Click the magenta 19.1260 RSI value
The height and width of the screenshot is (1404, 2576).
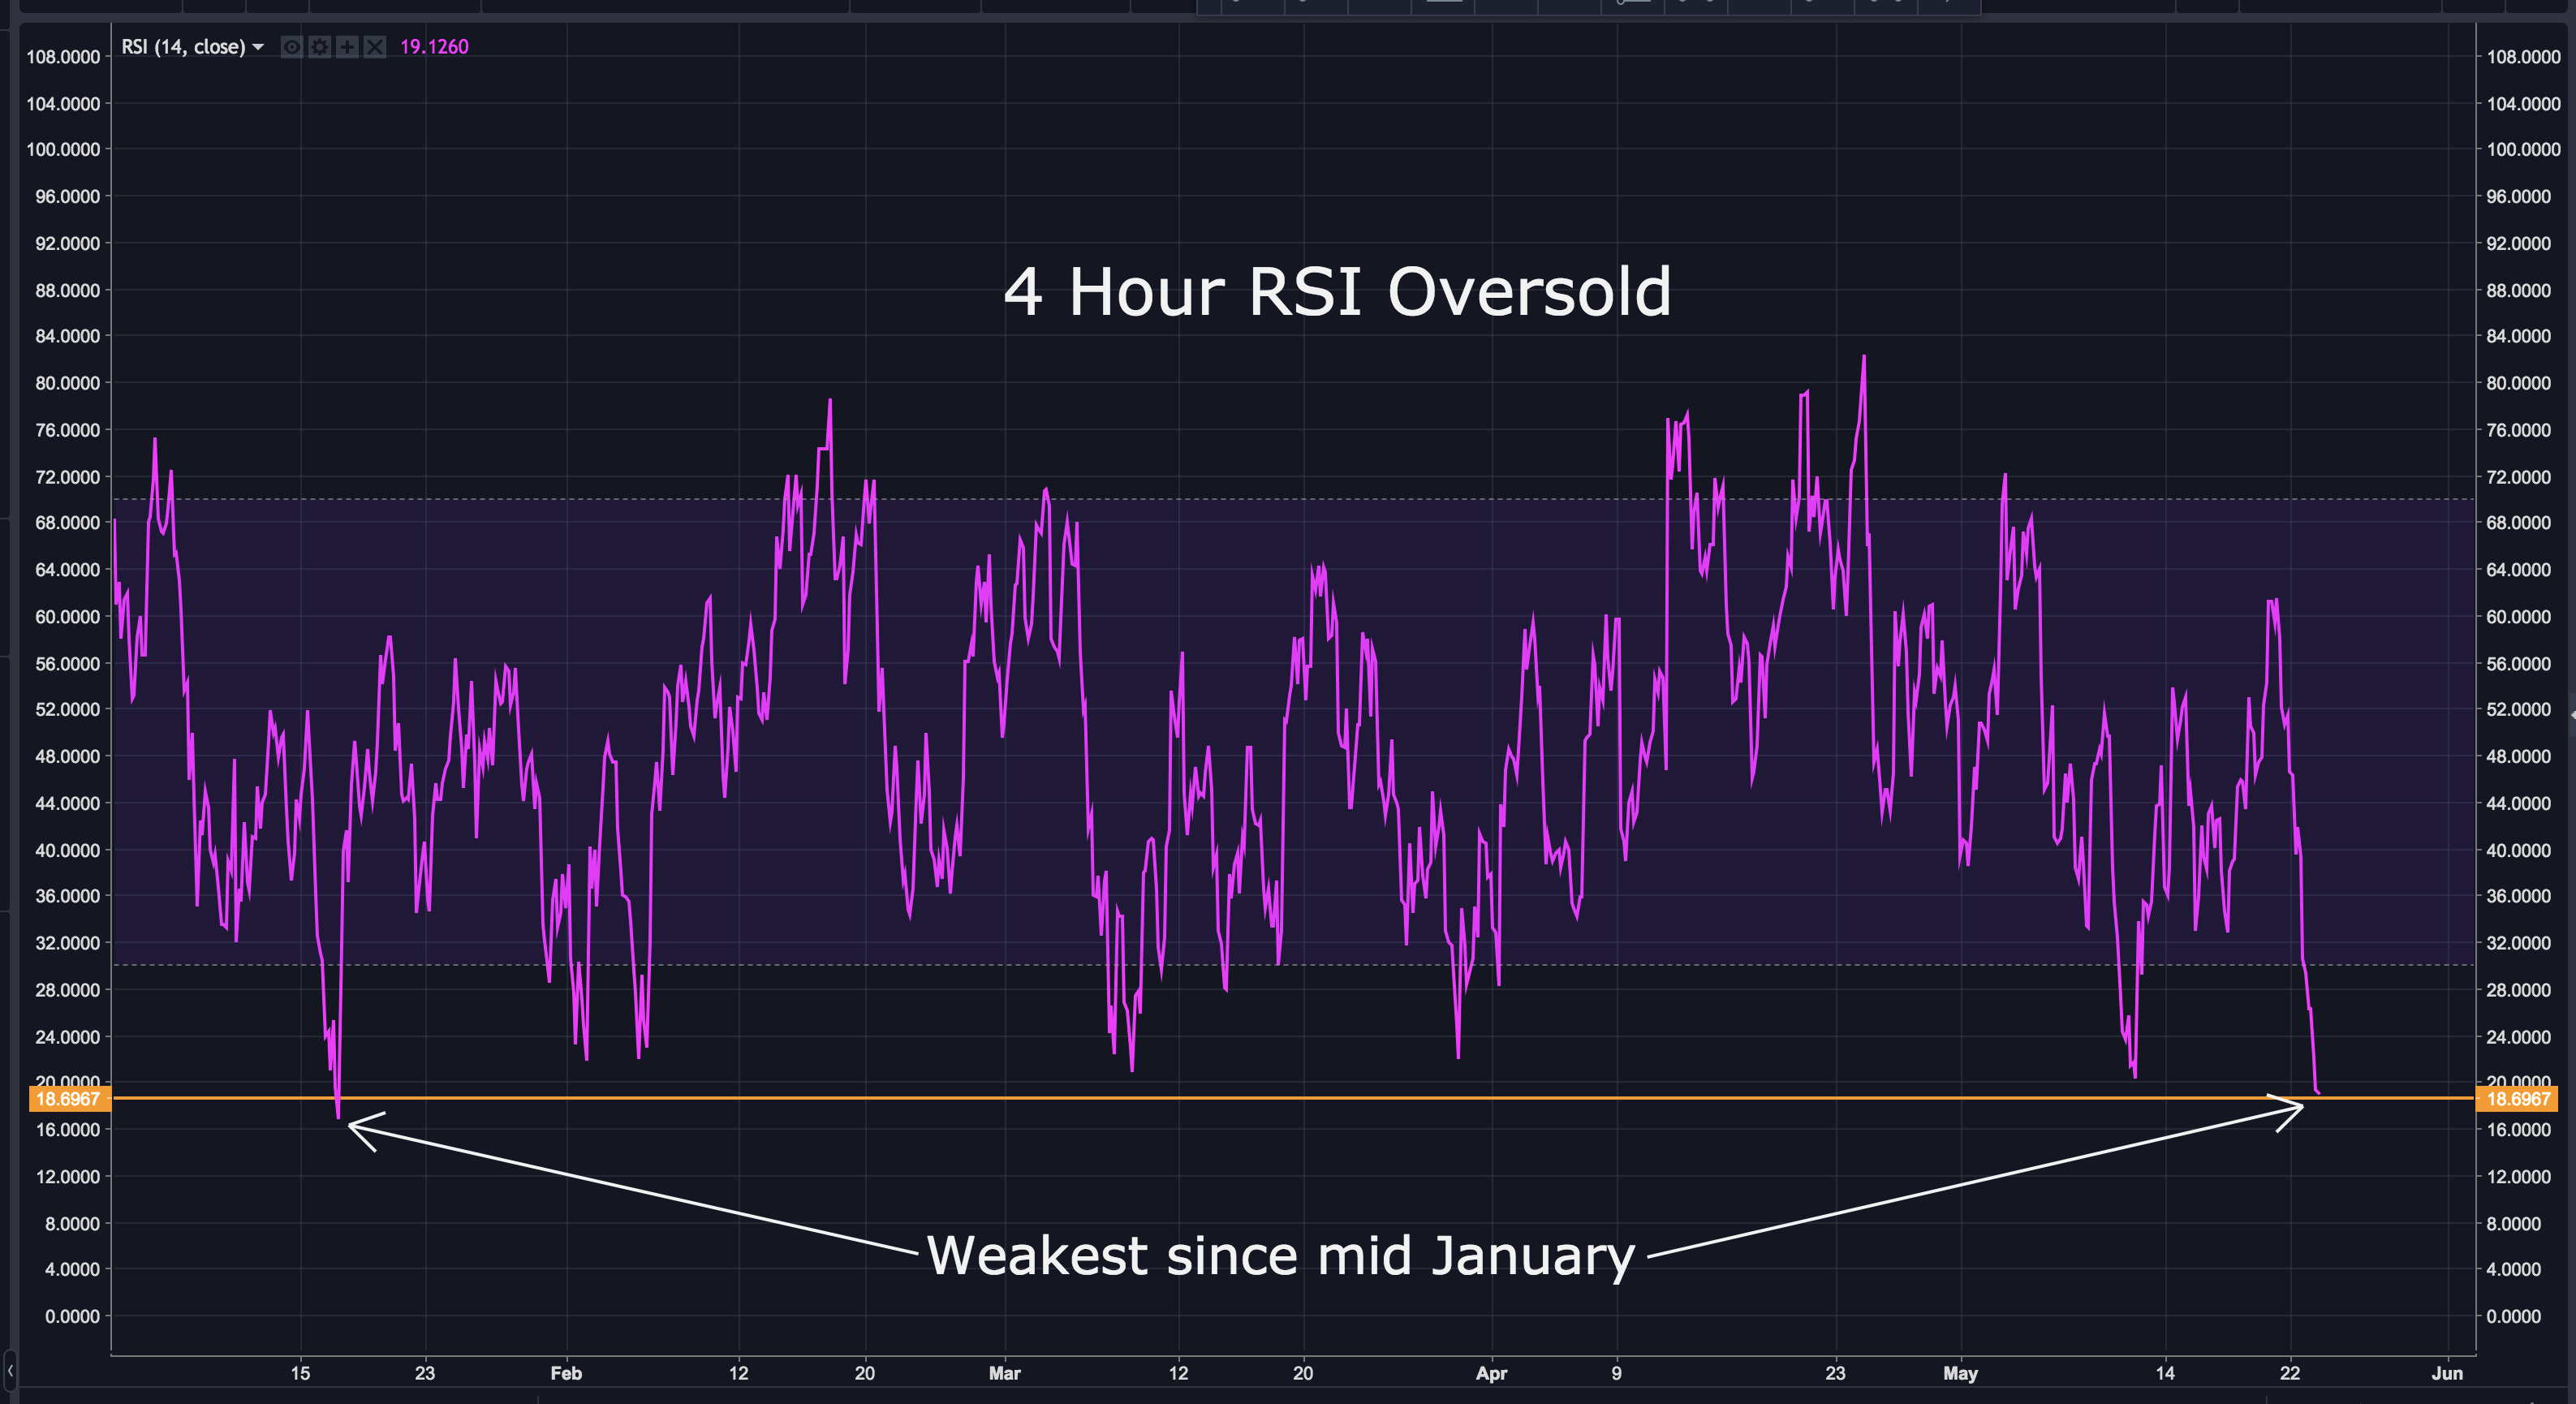pyautogui.click(x=434, y=47)
